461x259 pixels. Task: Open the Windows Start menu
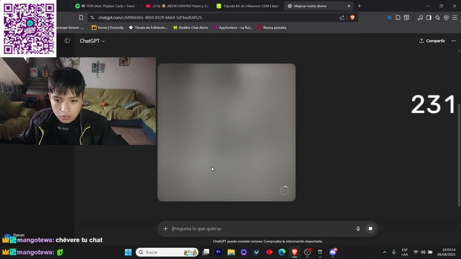[x=128, y=252]
